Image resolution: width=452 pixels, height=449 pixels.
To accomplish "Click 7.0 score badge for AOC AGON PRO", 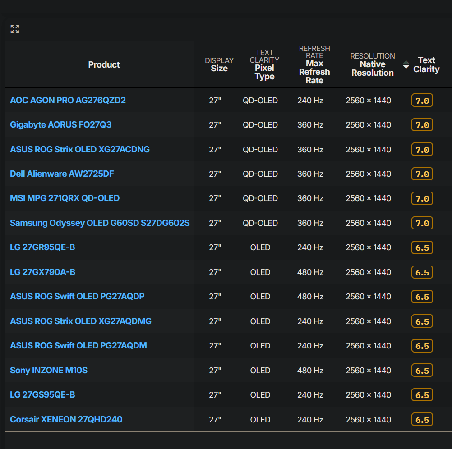I will point(422,100).
